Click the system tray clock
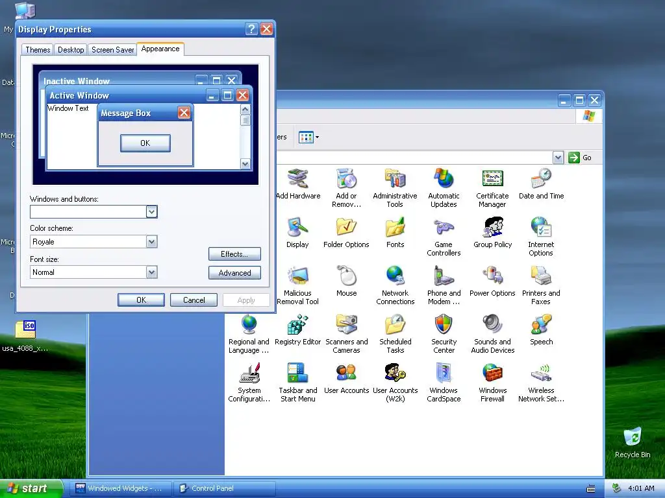The height and width of the screenshot is (498, 665). point(641,488)
